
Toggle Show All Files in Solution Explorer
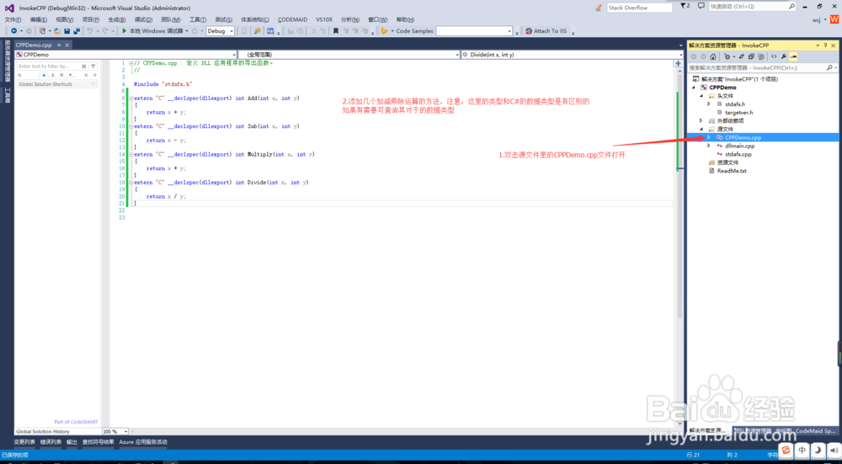pos(760,56)
